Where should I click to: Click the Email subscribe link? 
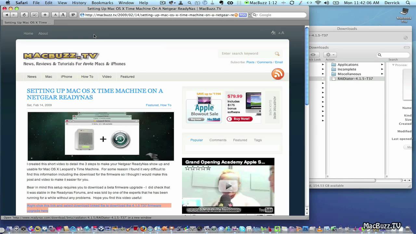coord(279,62)
